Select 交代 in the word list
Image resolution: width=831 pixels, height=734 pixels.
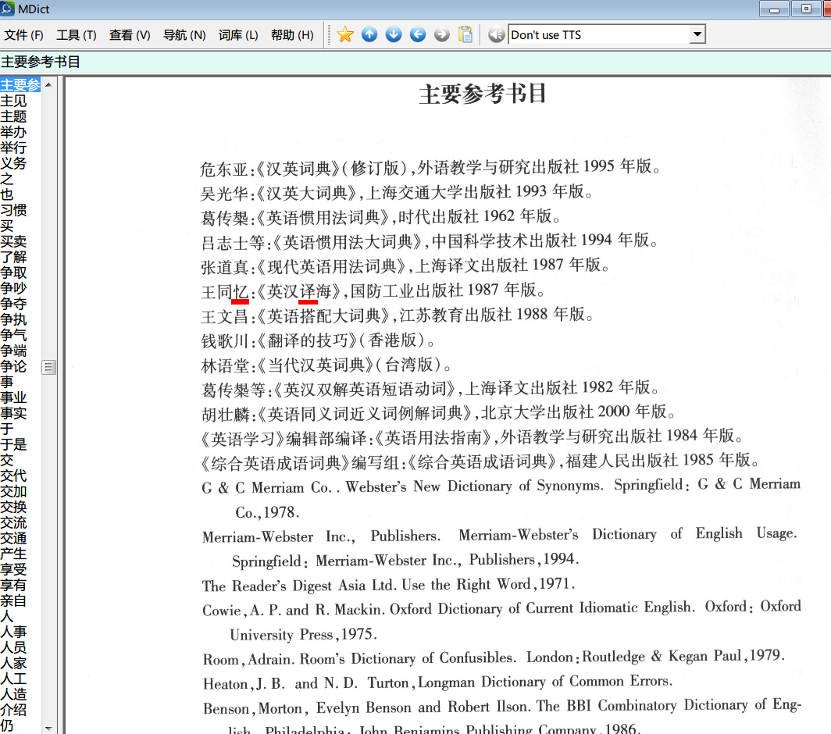point(13,476)
